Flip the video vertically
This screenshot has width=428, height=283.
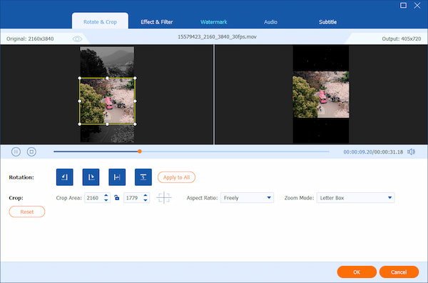point(143,177)
